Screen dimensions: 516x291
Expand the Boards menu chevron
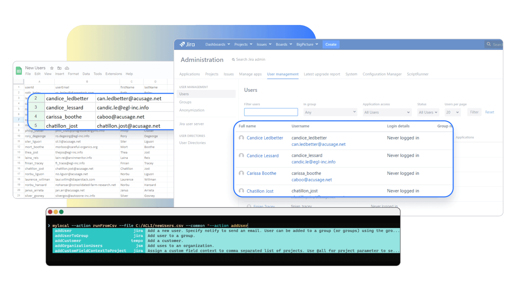point(291,44)
